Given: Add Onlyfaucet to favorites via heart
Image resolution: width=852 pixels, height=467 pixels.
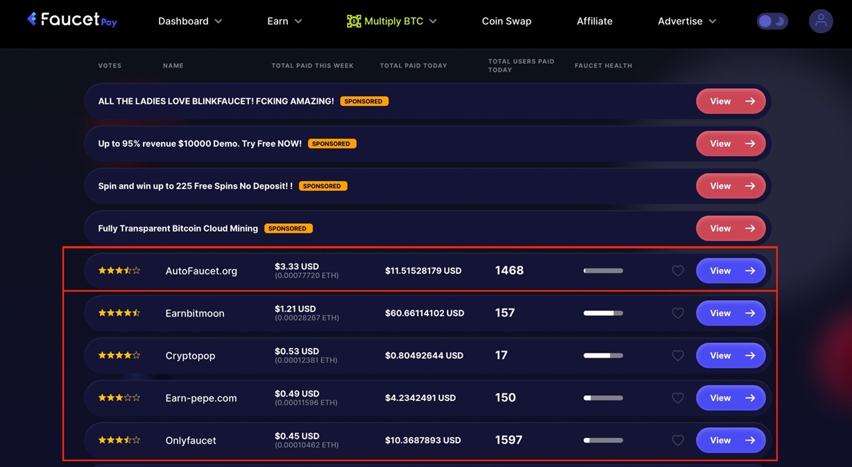Looking at the screenshot, I should coord(678,440).
